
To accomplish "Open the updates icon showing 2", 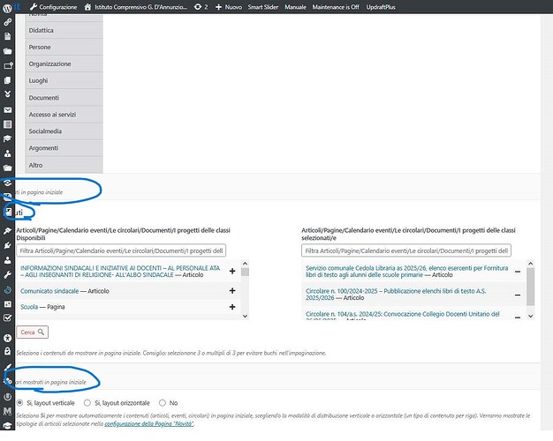I will coord(201,6).
